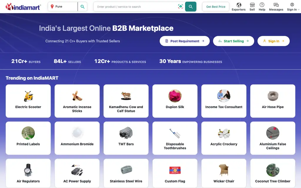Click the red location pin icon
The width and height of the screenshot is (301, 188).
click(52, 6)
